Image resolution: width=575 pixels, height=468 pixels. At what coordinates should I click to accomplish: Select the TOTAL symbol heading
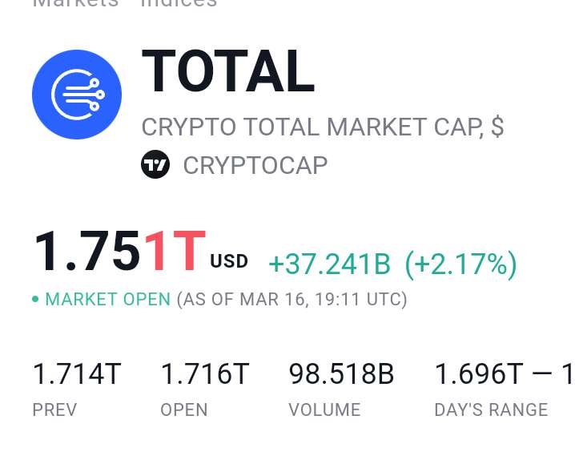tap(228, 71)
